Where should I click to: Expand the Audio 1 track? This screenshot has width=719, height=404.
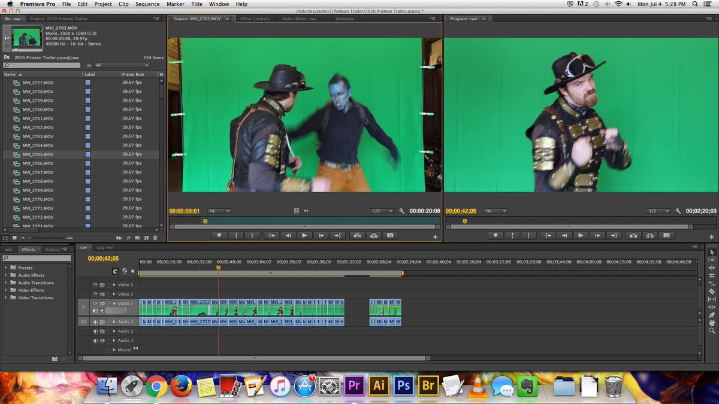click(x=114, y=322)
